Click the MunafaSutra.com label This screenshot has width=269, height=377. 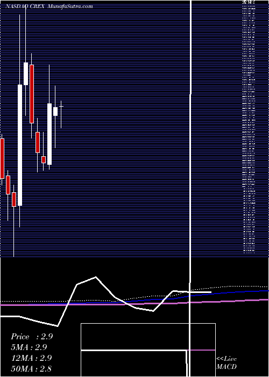70,6
